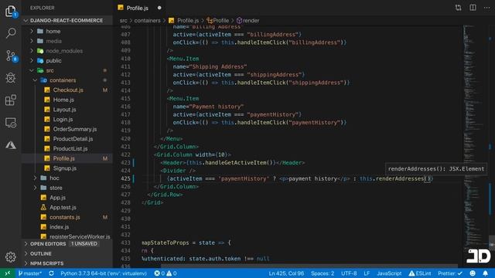Open notifications bell in status bar

click(485, 273)
